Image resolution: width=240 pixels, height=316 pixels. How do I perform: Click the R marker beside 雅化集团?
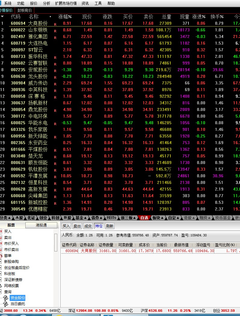pos(55,38)
